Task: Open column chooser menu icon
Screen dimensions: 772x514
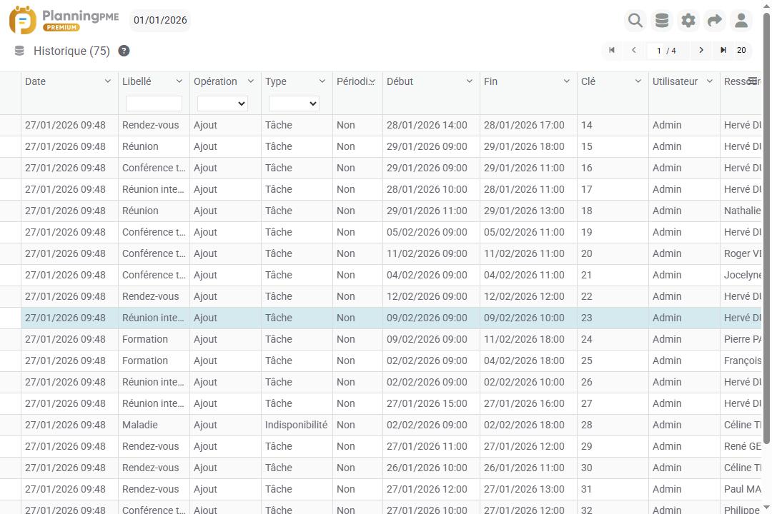Action: [x=753, y=81]
